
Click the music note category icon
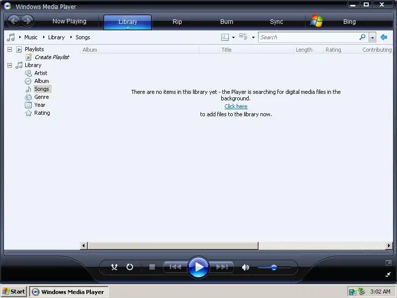(10, 37)
